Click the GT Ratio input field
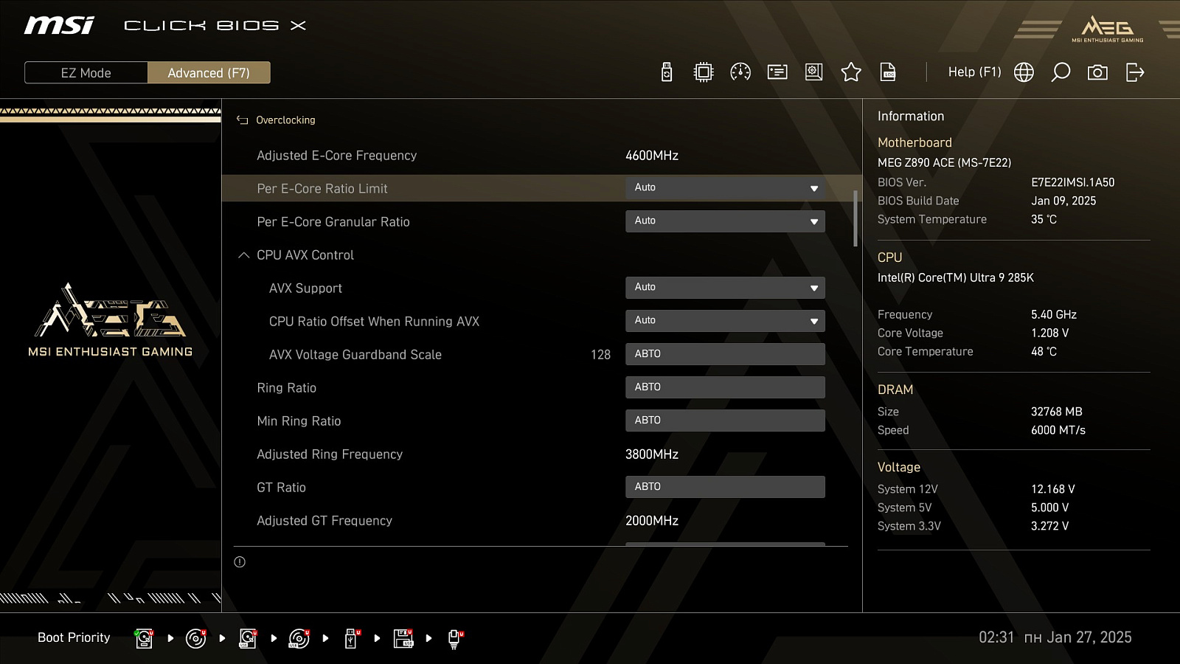Viewport: 1180px width, 664px height. 725,487
